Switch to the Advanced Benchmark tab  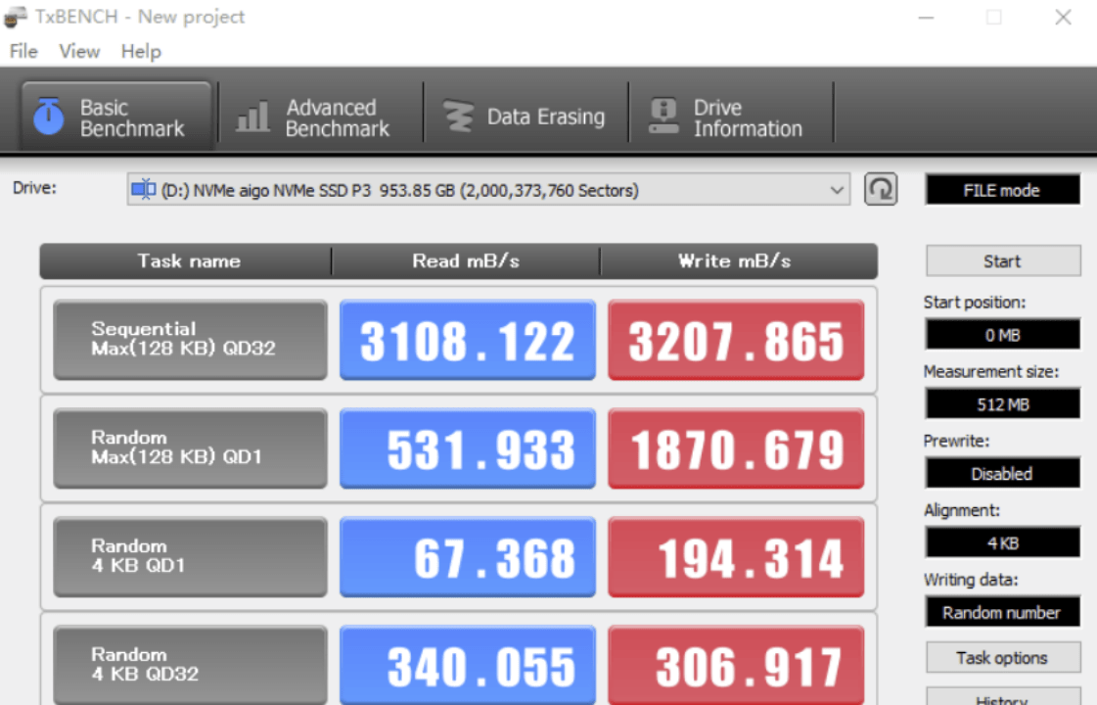(320, 117)
